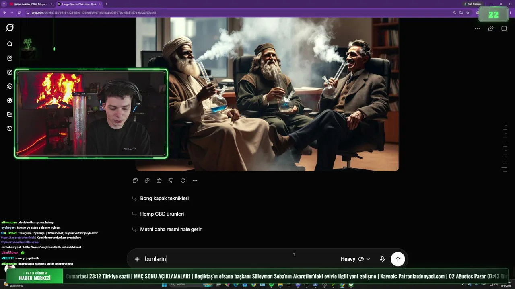Open the sidebar icon below new chat
The height and width of the screenshot is (289, 515).
pyautogui.click(x=10, y=72)
